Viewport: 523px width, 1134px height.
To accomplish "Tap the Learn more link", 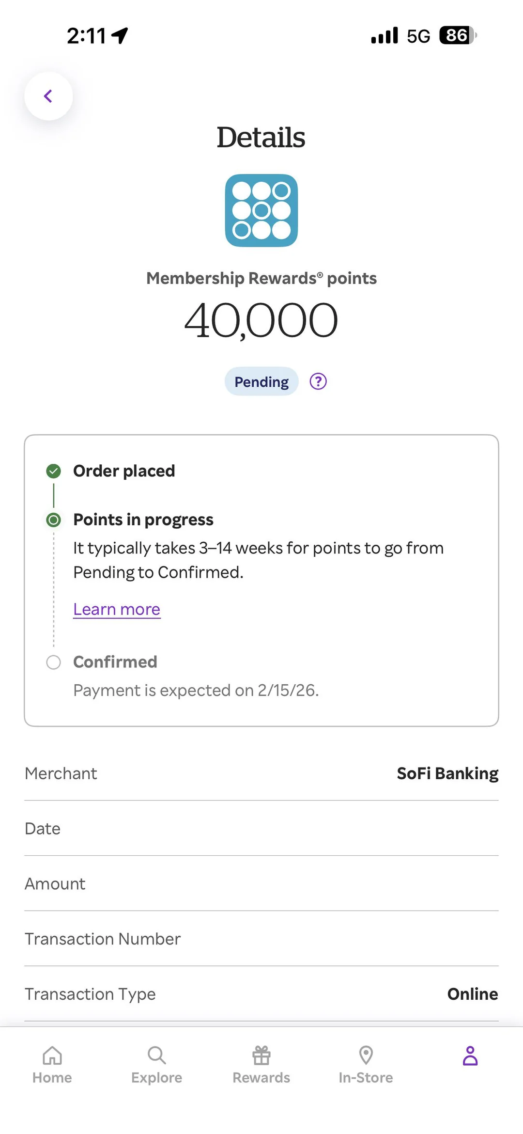I will (117, 609).
